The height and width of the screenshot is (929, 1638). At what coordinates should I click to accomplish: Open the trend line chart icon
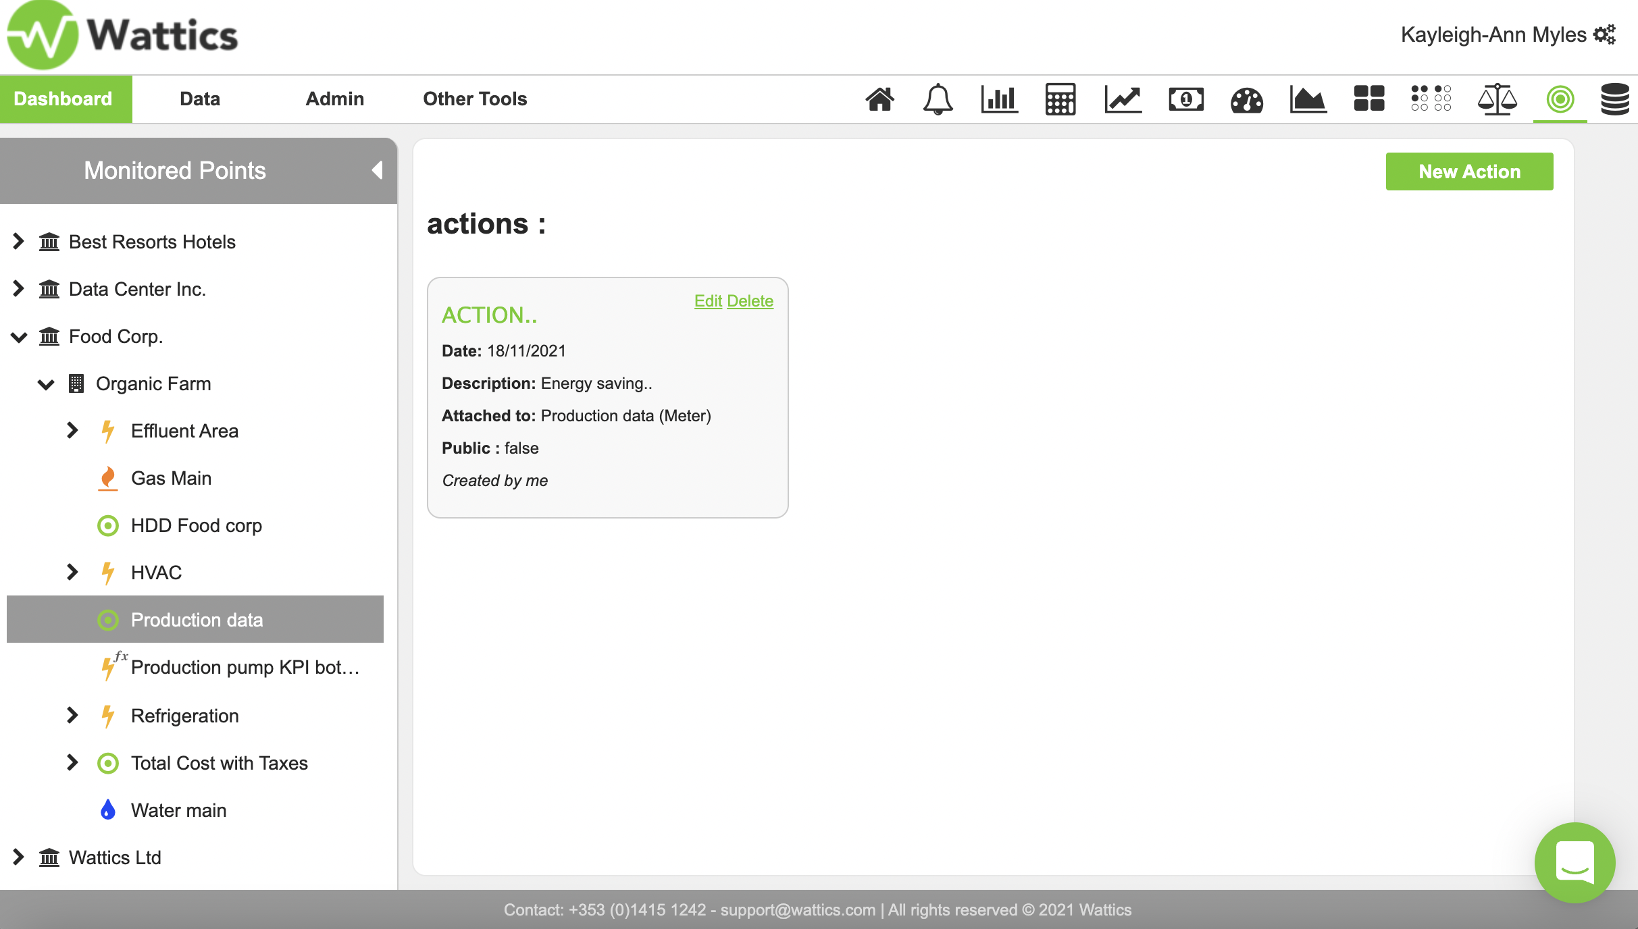1123,99
